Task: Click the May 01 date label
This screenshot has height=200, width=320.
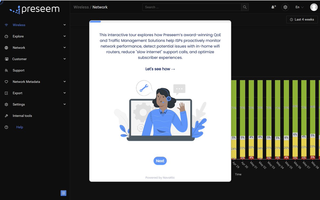Action: click(253, 165)
